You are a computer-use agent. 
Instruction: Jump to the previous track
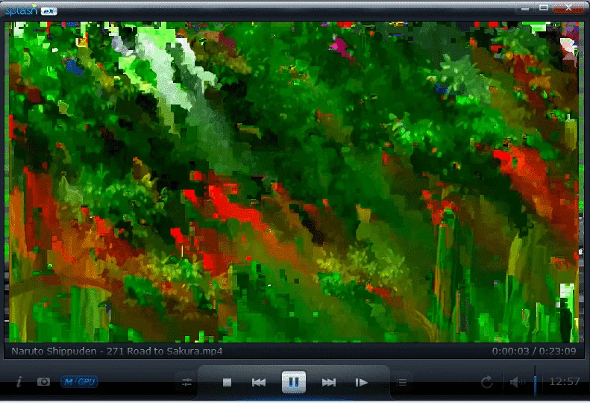[259, 383]
